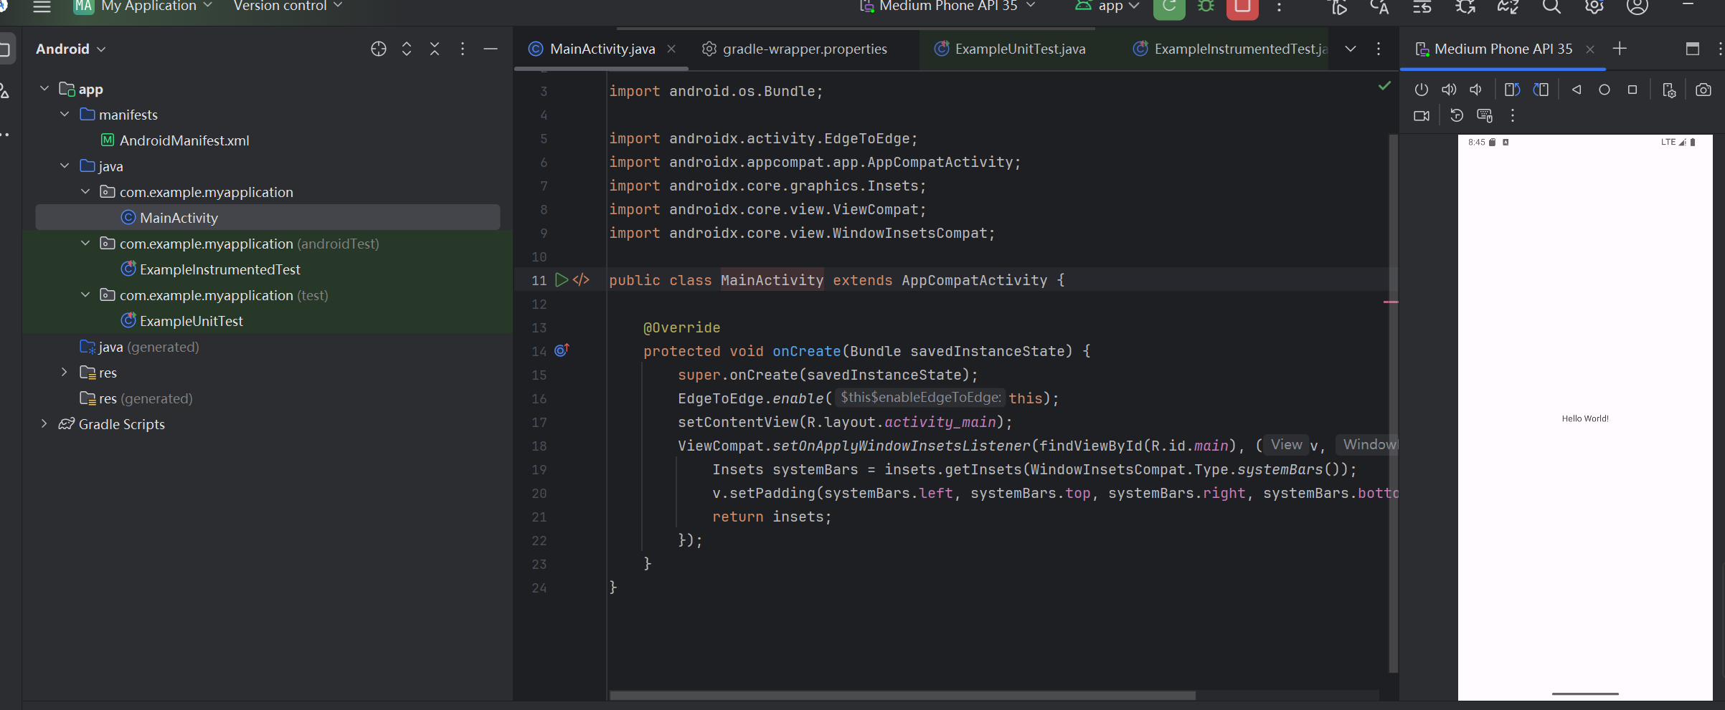Expand all nodes in the project tree
Screen dimensions: 1725x710
pyautogui.click(x=407, y=49)
